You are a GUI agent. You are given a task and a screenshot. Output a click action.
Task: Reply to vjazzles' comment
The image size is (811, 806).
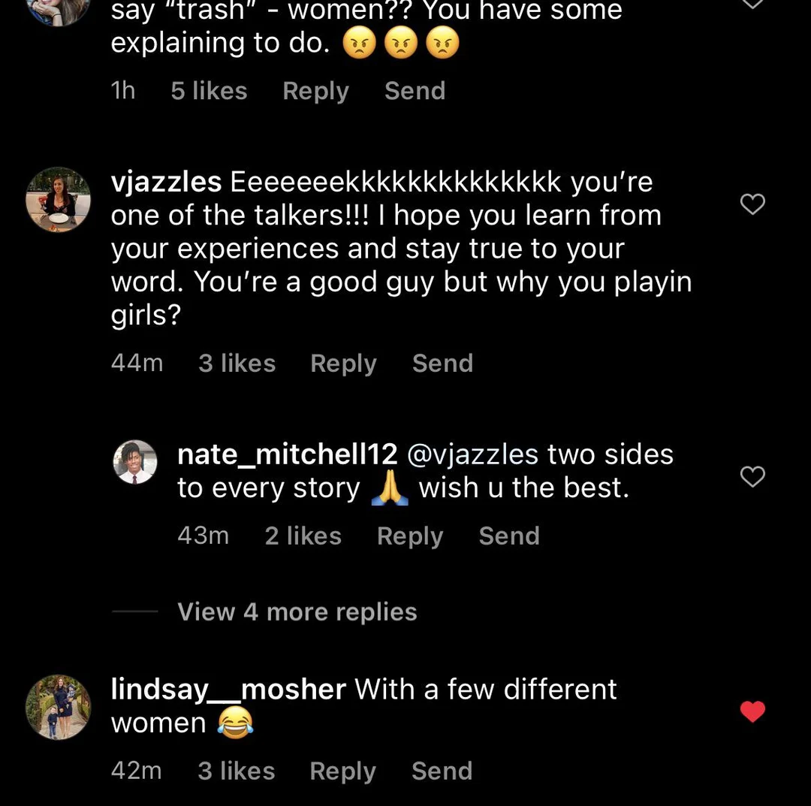[x=343, y=363]
